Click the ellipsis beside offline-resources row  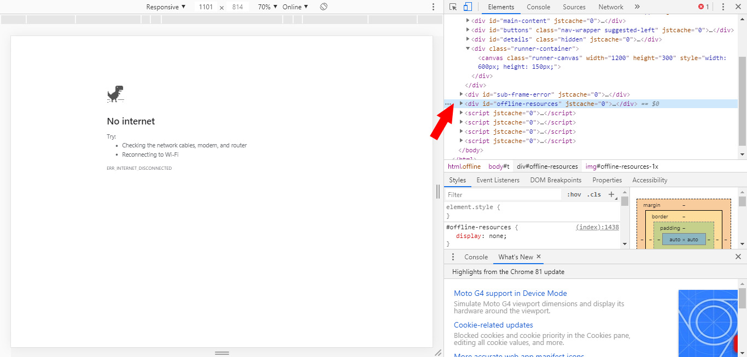448,104
